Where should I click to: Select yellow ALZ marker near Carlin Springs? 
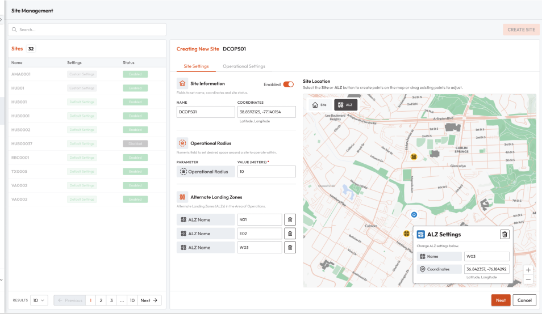coord(414,156)
